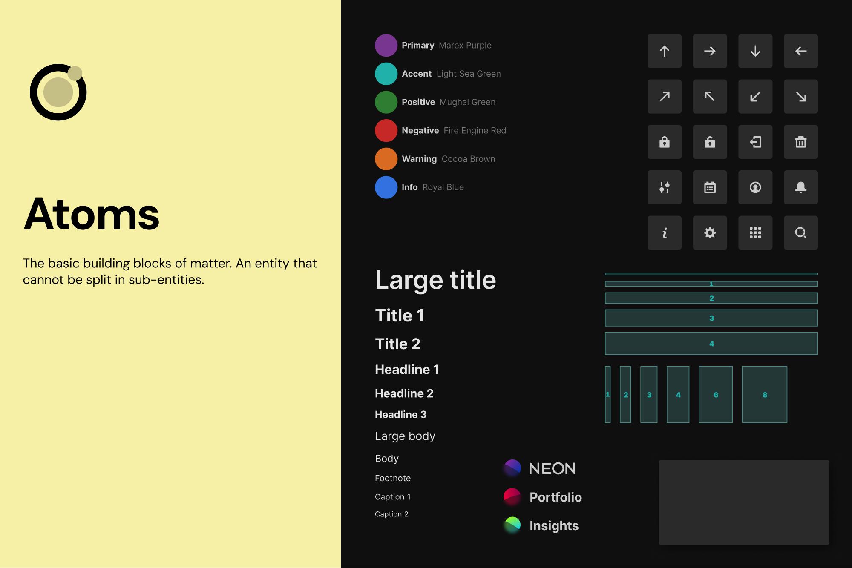The image size is (852, 568).
Task: Select the Positive Mughal Green swatch
Action: coord(386,102)
